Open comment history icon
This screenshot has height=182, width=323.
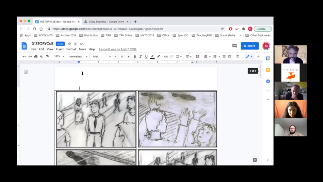pos(234,46)
